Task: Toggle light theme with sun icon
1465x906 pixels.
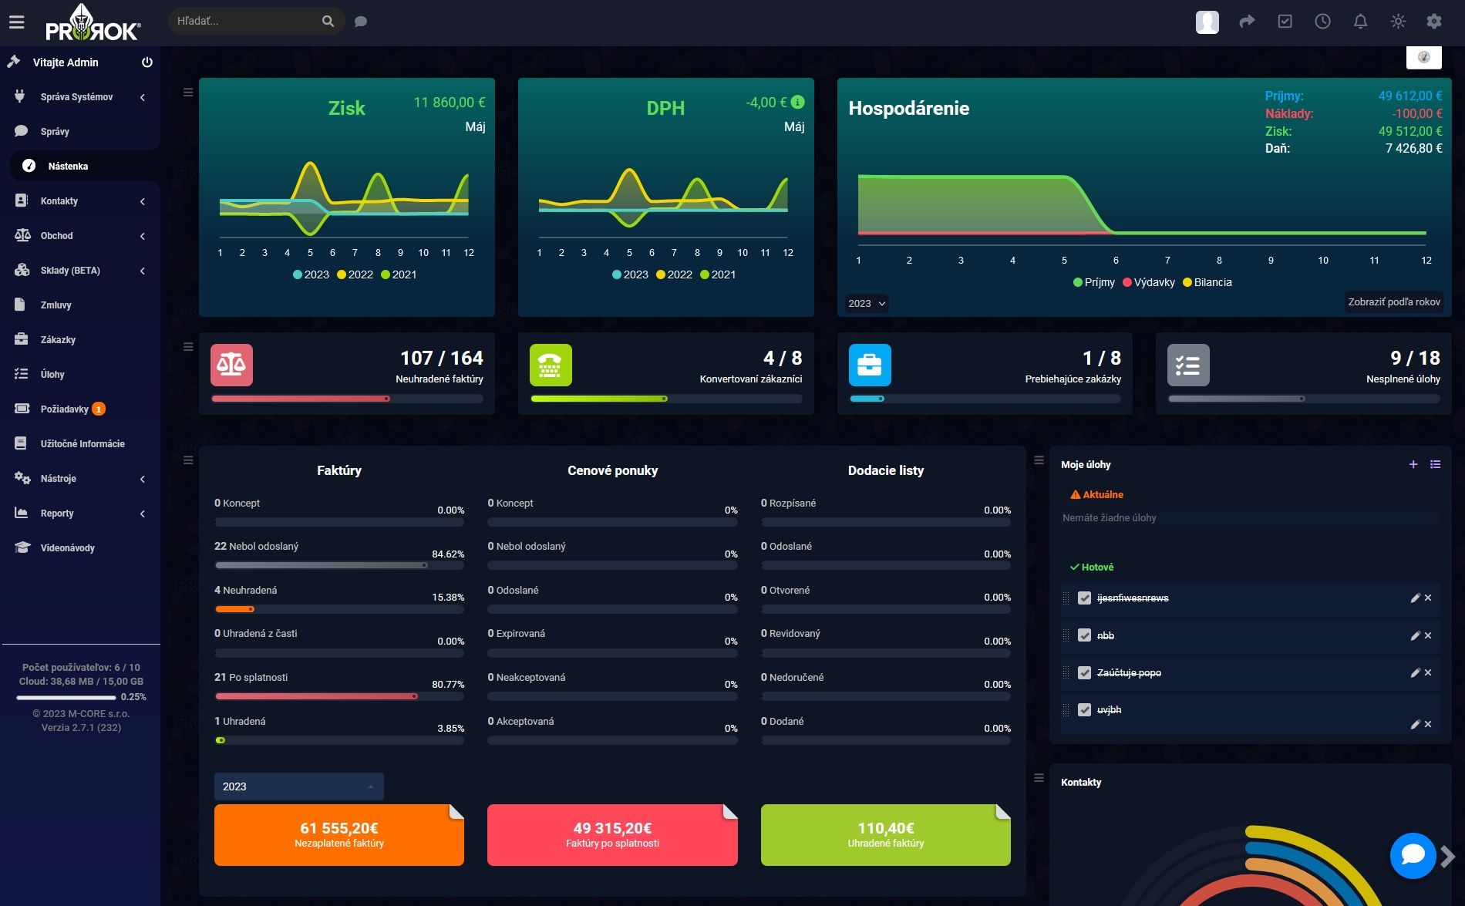Action: pyautogui.click(x=1398, y=22)
